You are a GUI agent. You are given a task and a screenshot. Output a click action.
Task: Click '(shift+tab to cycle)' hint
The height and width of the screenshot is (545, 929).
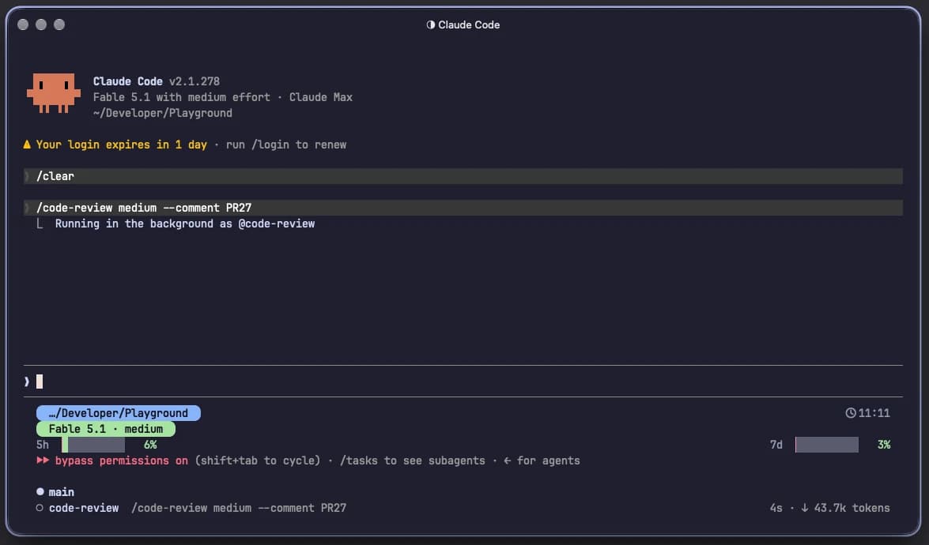tap(258, 460)
